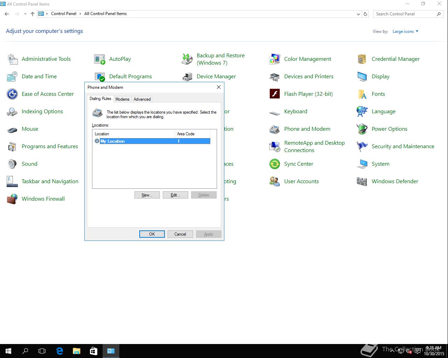Sort by the Location column header
448x358 pixels.
pyautogui.click(x=134, y=134)
